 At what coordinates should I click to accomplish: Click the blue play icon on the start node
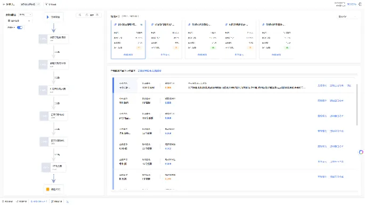click(48, 17)
